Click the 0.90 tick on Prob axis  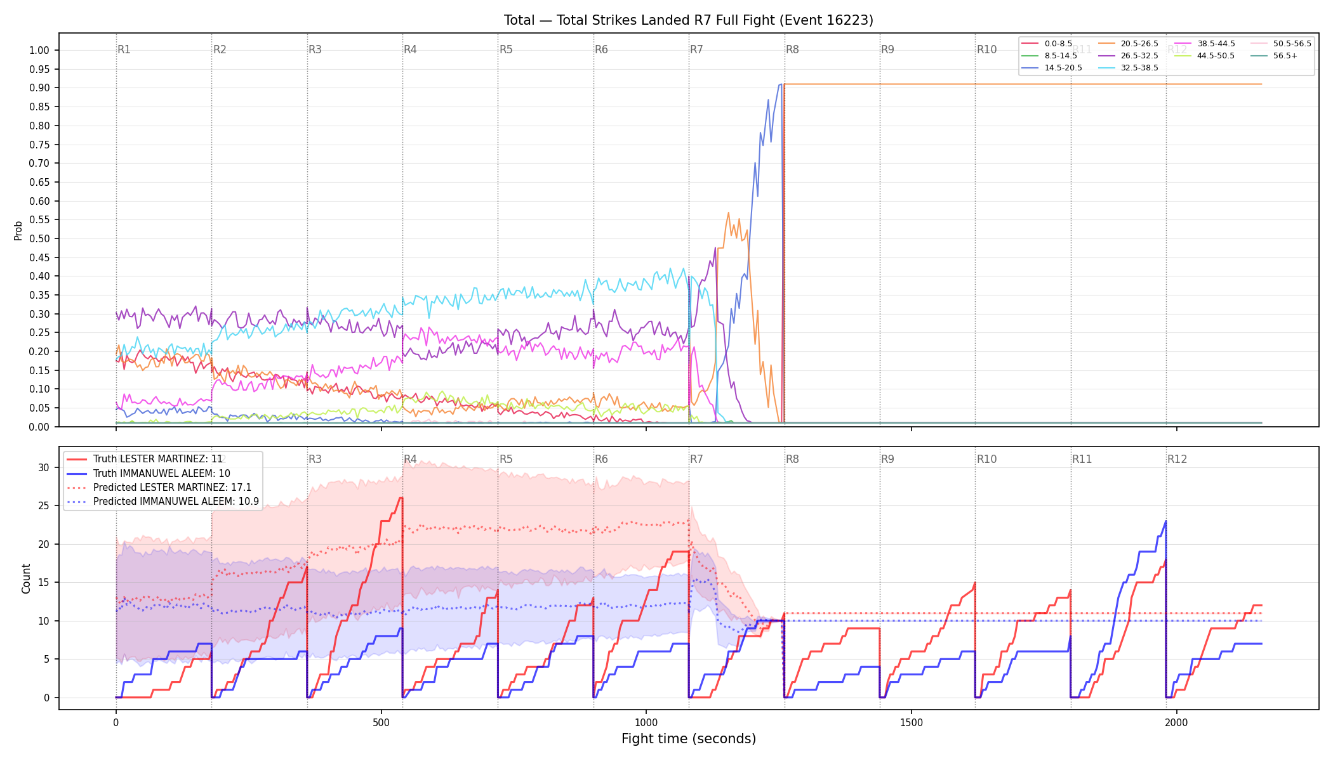point(39,88)
